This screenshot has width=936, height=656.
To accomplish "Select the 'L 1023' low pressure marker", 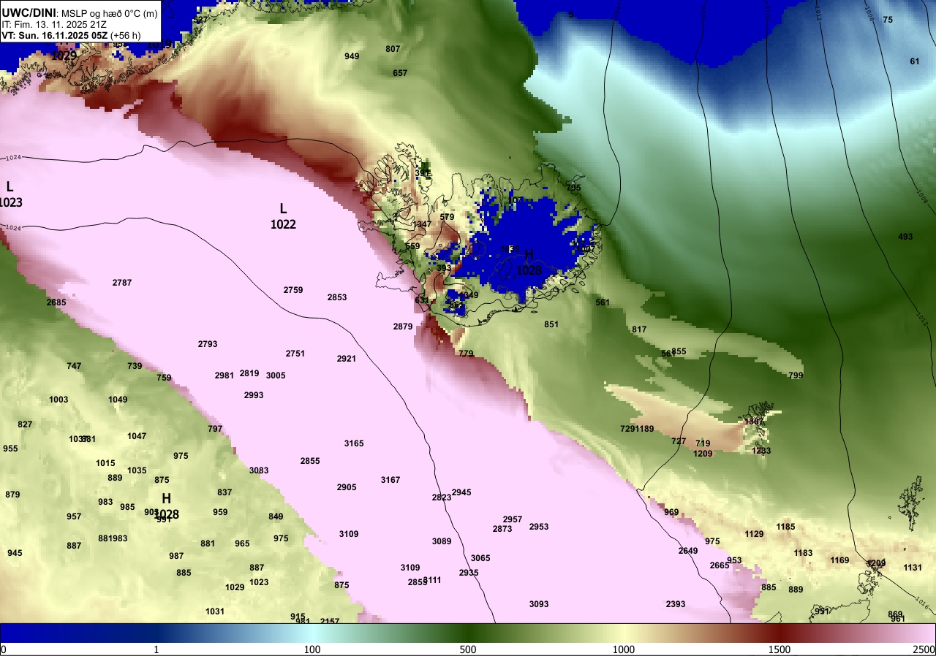I will (10, 195).
